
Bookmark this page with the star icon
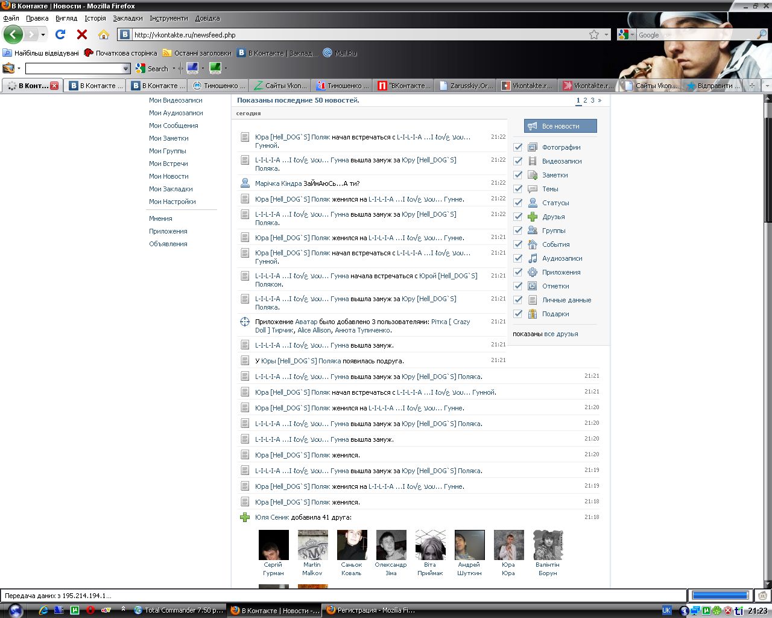[594, 34]
